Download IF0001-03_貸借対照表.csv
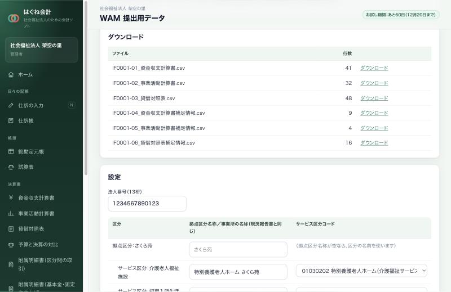This screenshot has height=292, width=451. click(374, 98)
